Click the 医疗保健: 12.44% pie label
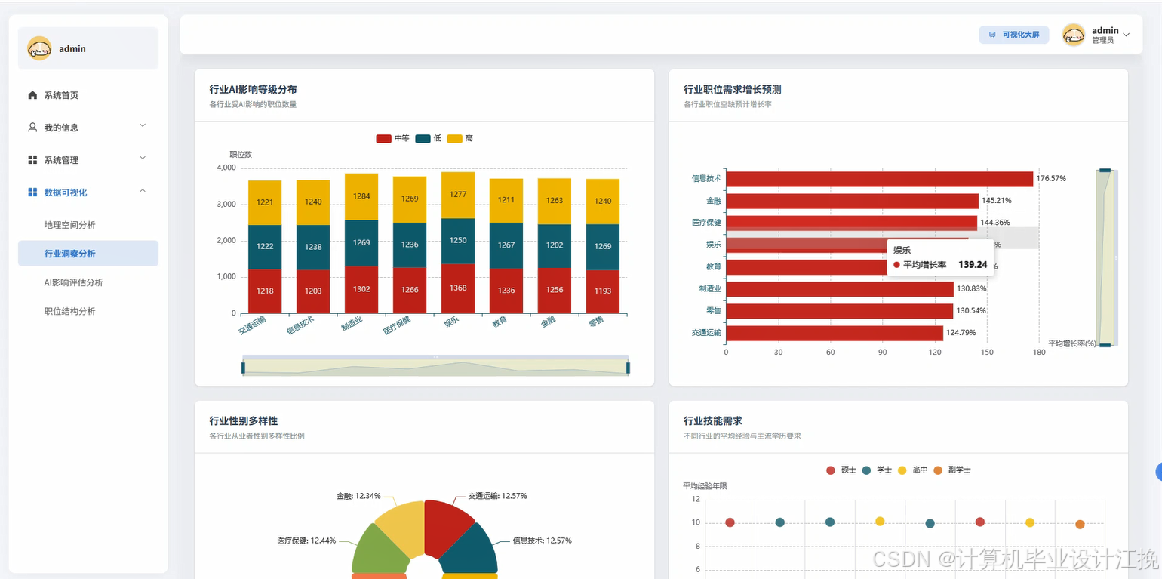The image size is (1162, 579). point(306,541)
